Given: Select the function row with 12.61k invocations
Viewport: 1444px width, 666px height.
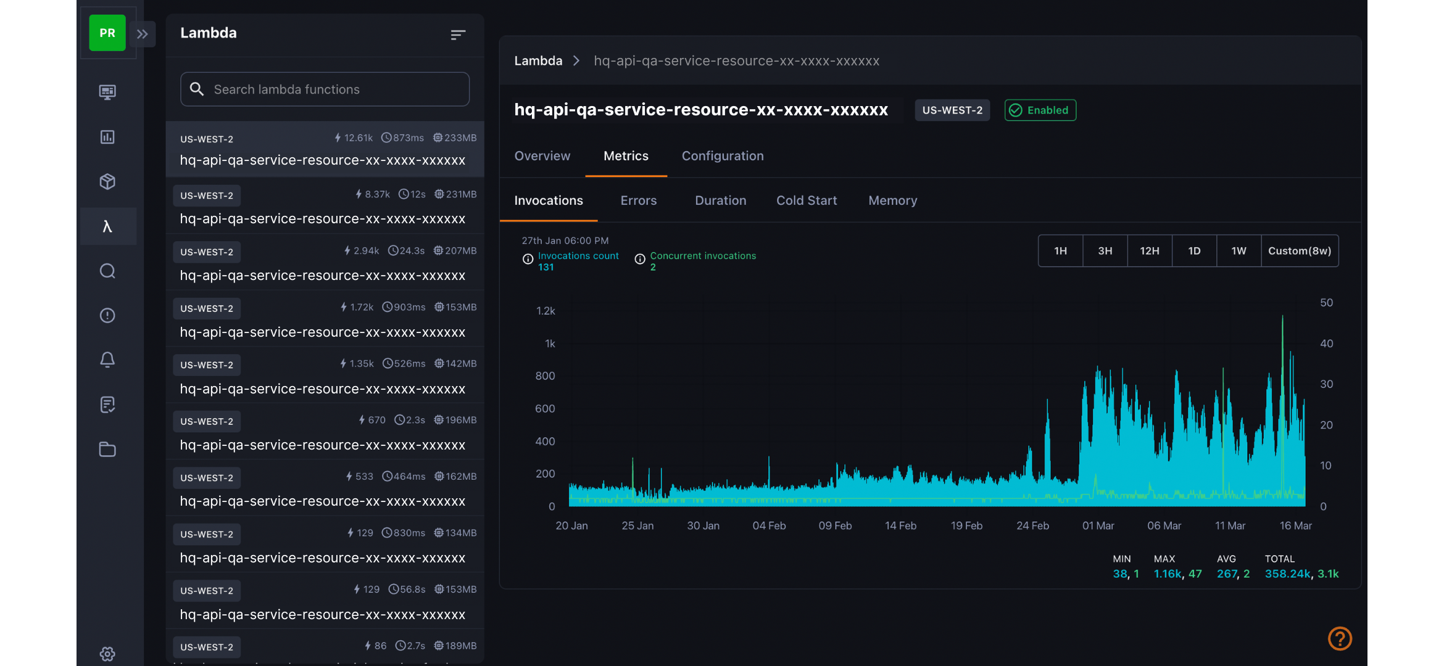Looking at the screenshot, I should tap(325, 149).
